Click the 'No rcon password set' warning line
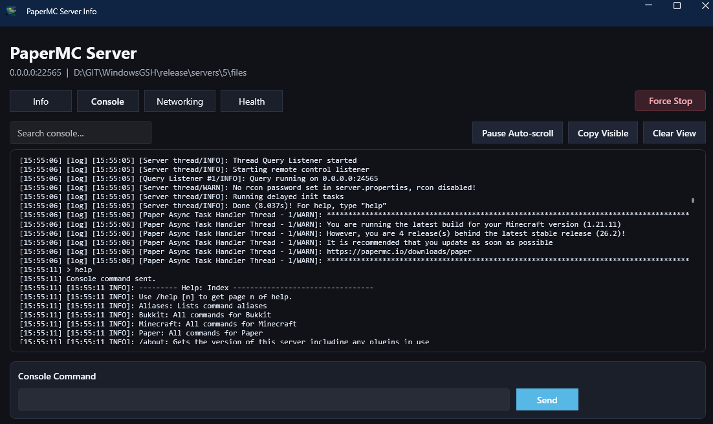The height and width of the screenshot is (424, 713). [x=247, y=187]
